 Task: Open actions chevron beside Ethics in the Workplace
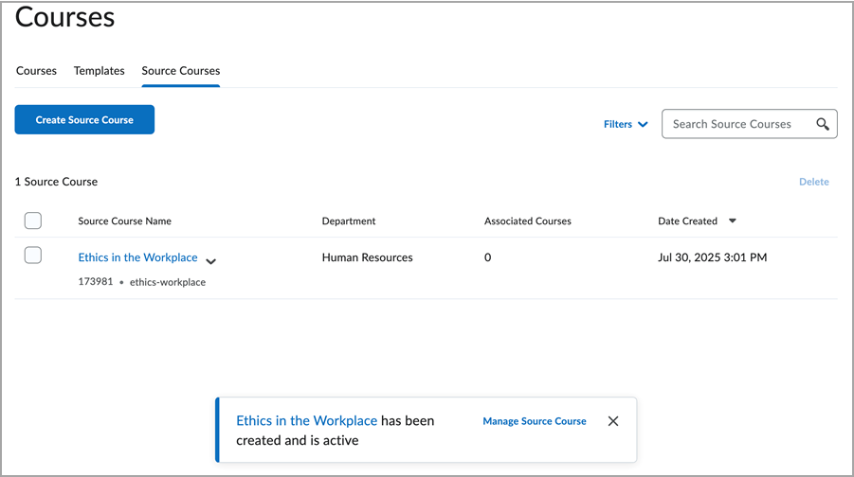pos(210,261)
